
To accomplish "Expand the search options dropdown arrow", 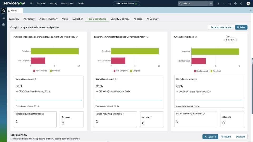I will (x=211, y=3).
